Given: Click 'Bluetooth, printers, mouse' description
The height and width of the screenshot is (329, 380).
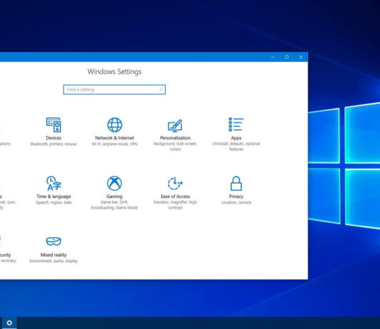Looking at the screenshot, I should coord(53,144).
